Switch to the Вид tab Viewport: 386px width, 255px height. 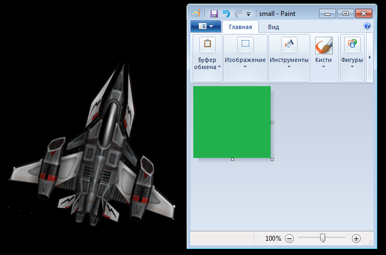tap(273, 27)
